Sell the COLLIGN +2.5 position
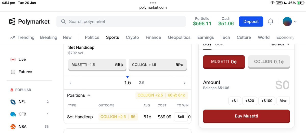This screenshot has width=306, height=133. 181,117
